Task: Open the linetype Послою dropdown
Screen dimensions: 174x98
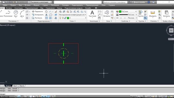Action: 128,18
